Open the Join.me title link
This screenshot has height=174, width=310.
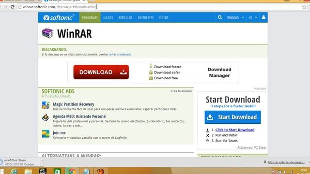click(59, 133)
